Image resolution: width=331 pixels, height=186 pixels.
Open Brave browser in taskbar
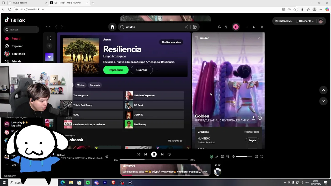(x=113, y=183)
